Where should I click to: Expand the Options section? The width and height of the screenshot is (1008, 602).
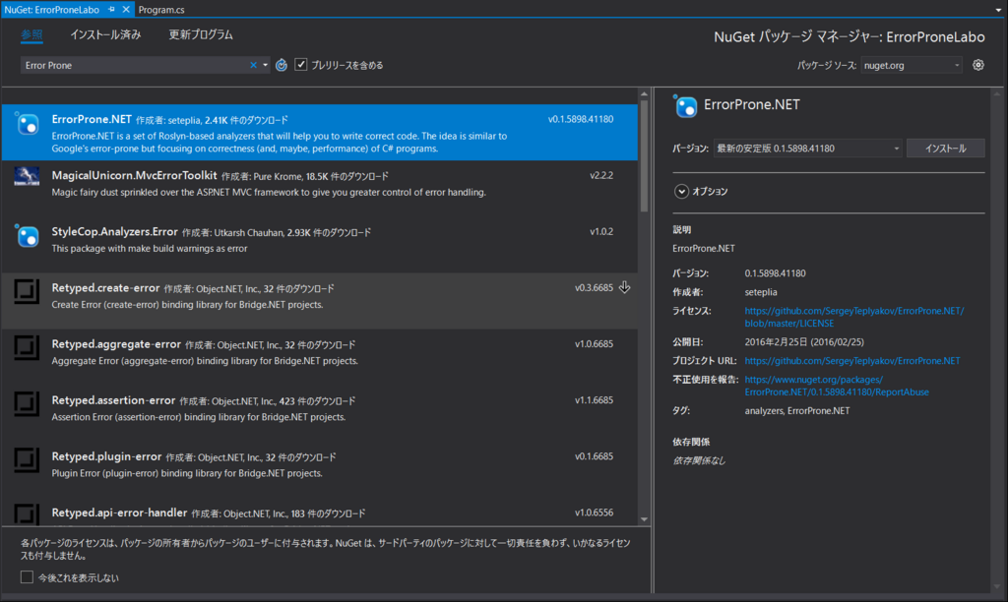click(x=681, y=192)
